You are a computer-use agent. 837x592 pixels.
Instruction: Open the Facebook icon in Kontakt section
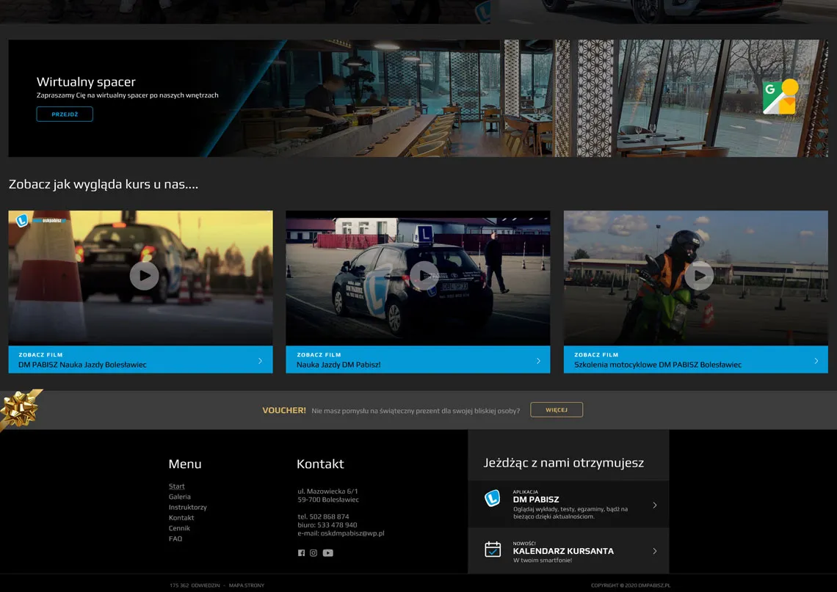[x=301, y=553]
